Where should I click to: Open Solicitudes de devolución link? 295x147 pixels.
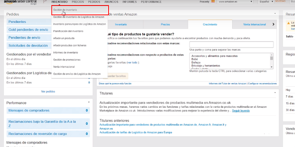(28, 45)
